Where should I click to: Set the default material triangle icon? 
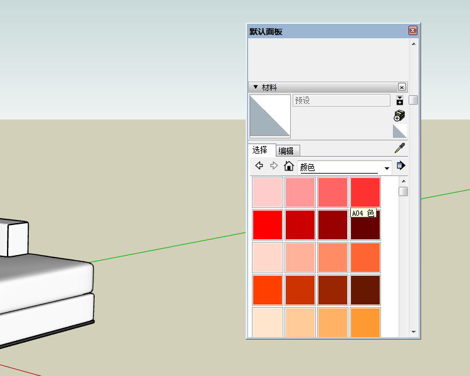click(x=399, y=131)
